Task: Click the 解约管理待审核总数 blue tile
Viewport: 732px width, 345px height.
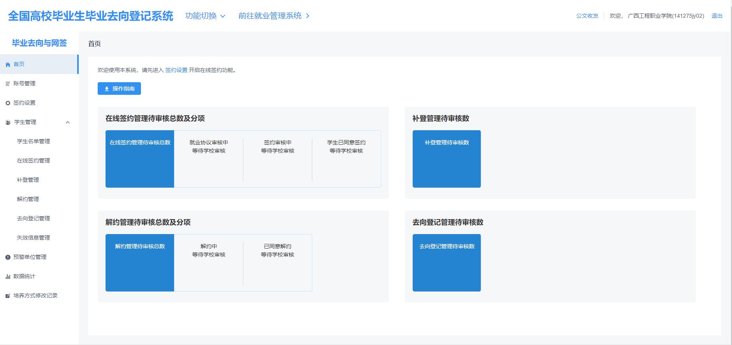Action: coord(140,262)
